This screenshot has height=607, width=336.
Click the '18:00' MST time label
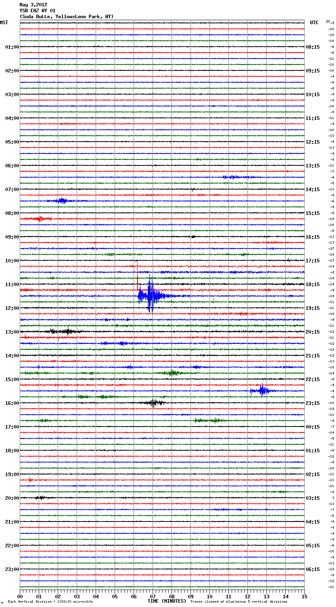coord(12,451)
